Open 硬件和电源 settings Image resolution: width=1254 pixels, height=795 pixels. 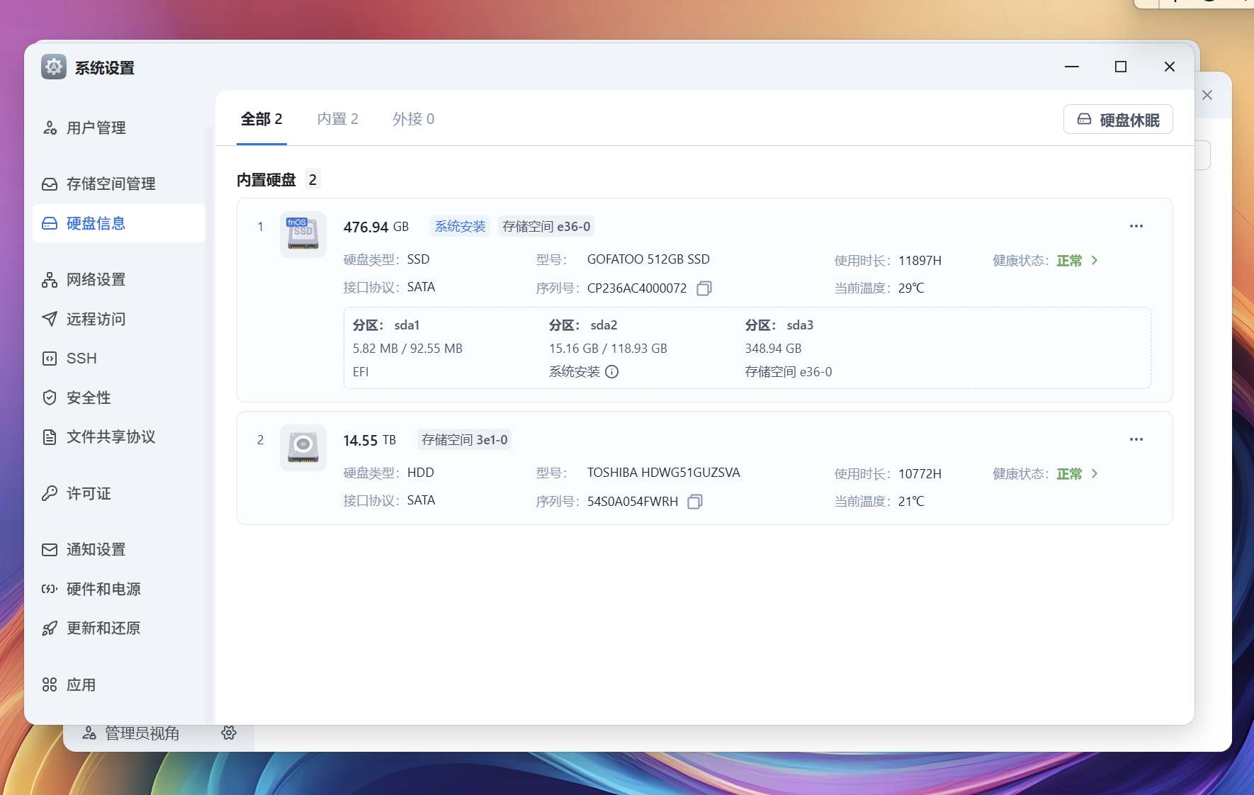click(x=103, y=589)
